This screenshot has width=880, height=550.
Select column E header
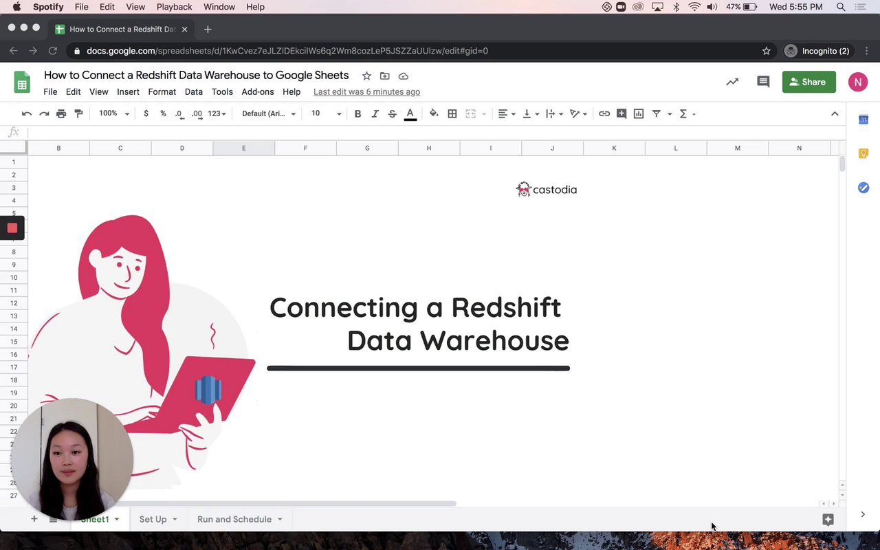click(243, 148)
